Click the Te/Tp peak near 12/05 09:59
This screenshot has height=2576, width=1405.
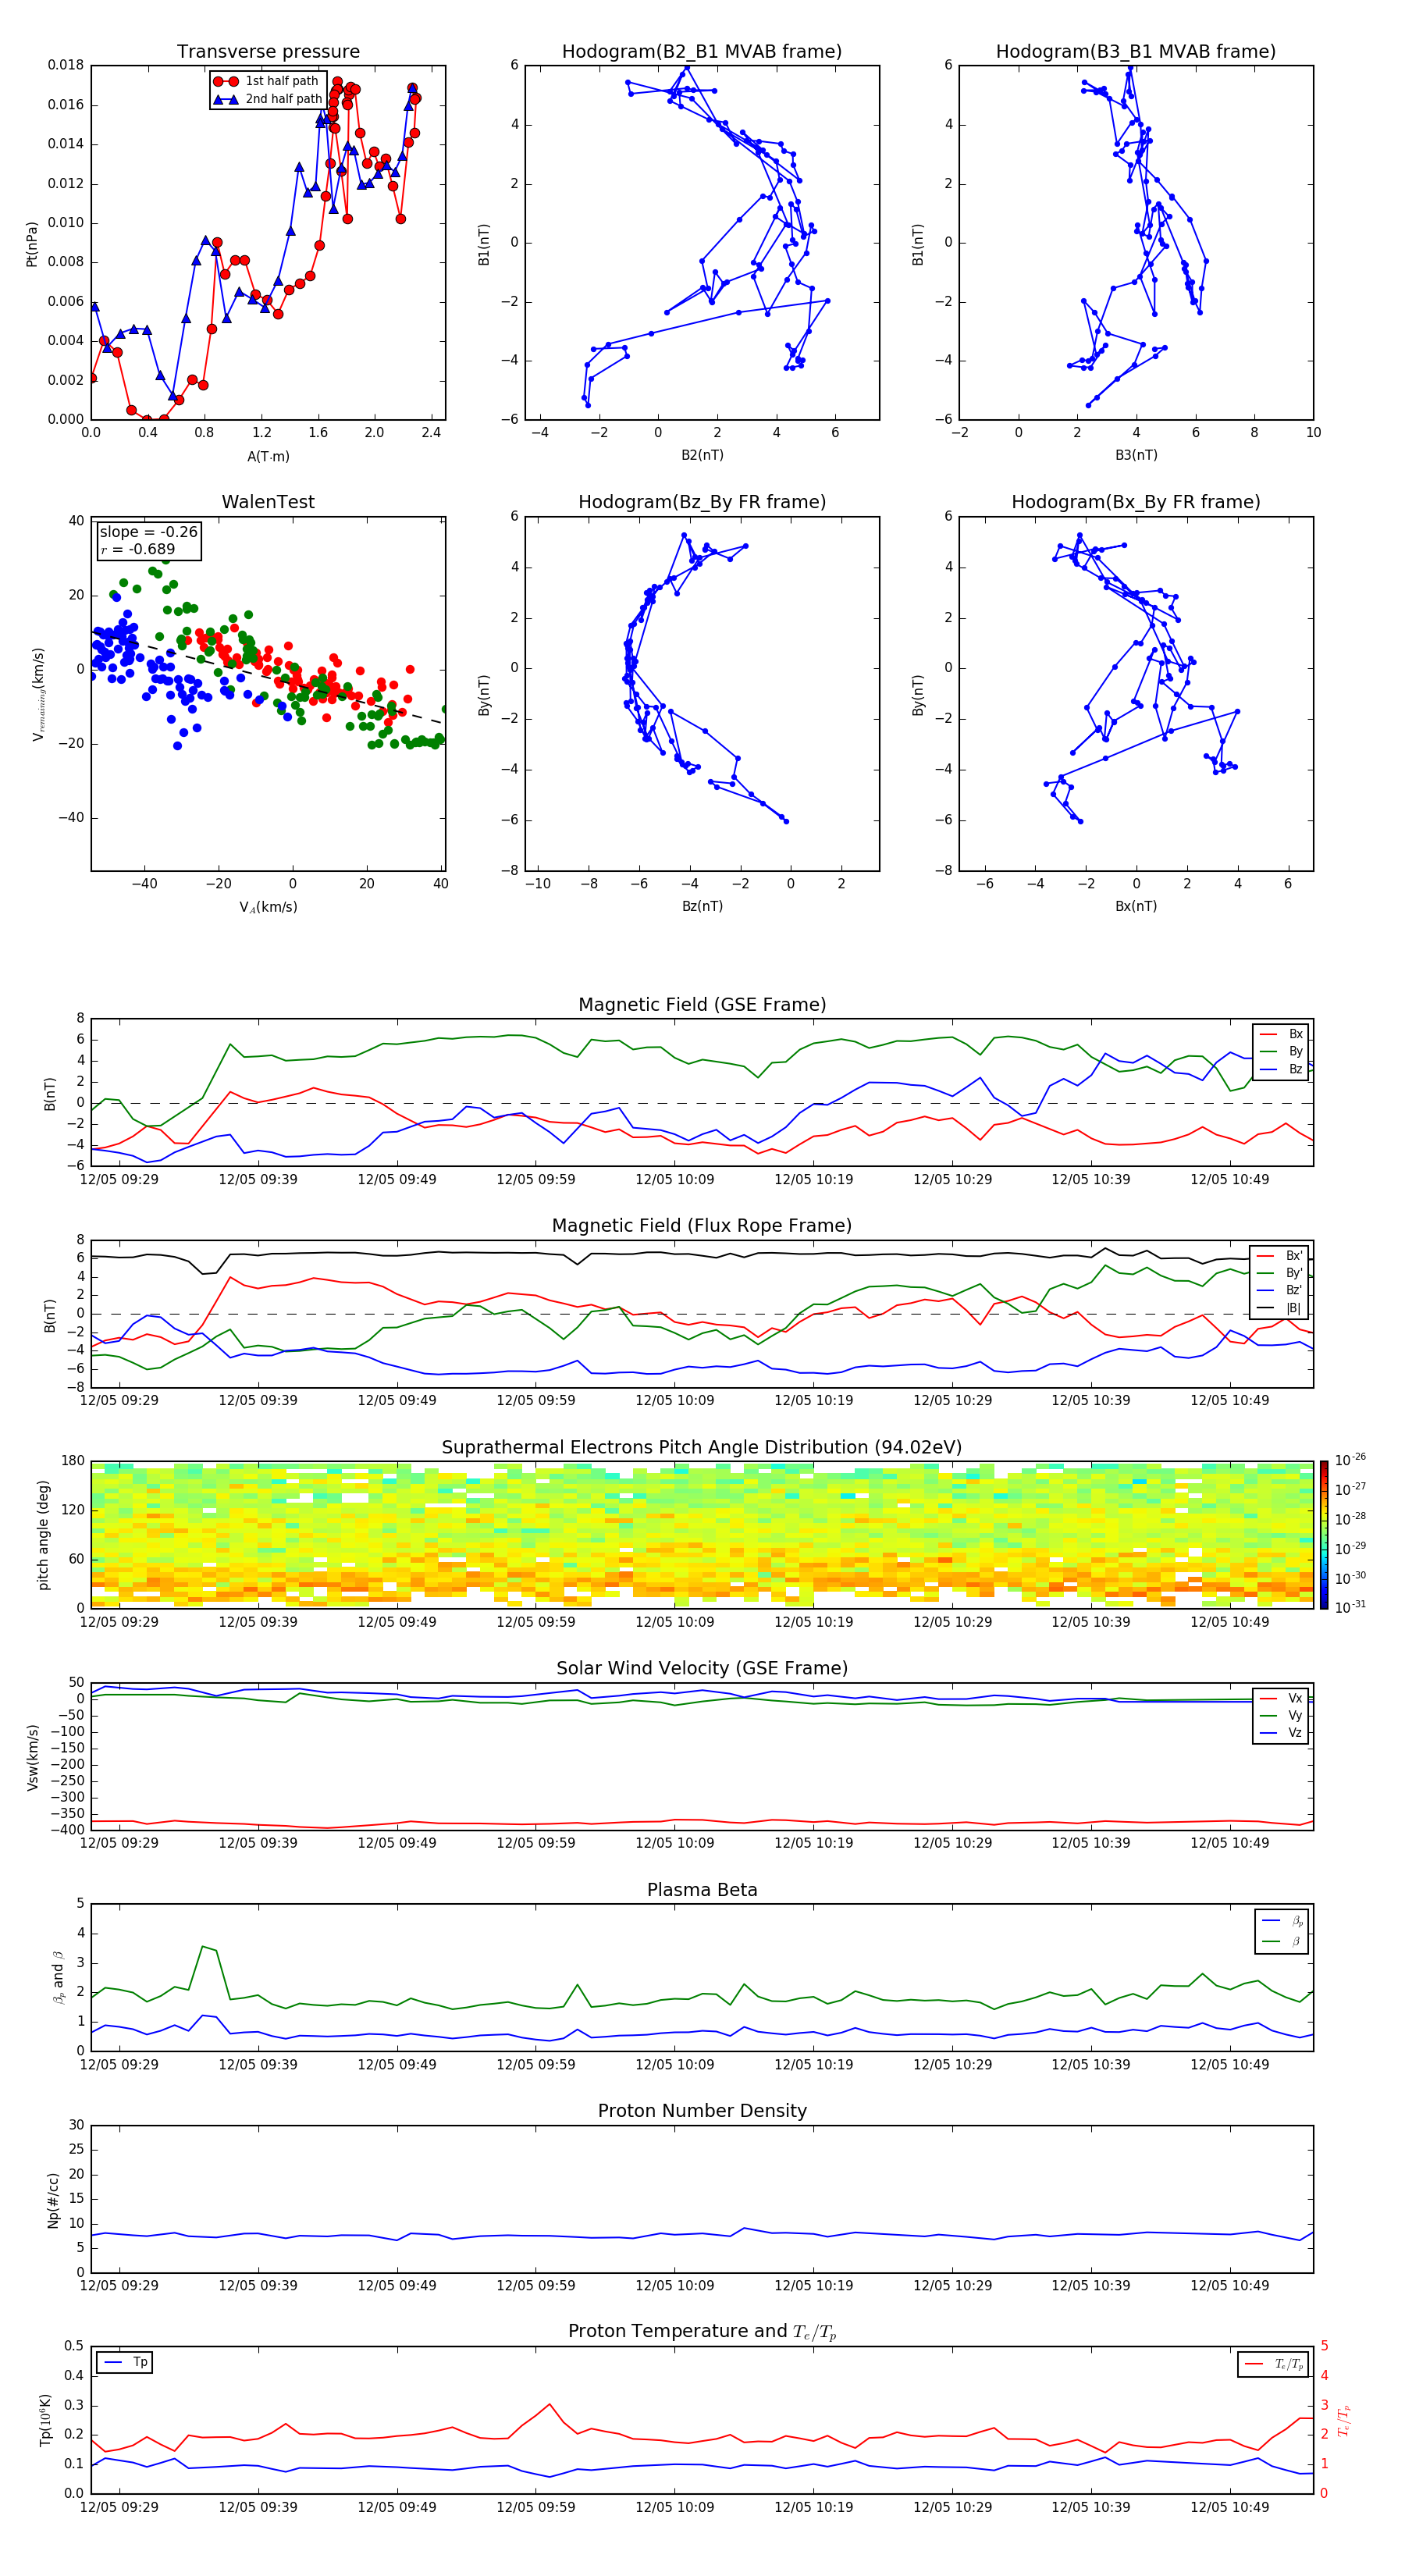pos(550,2404)
